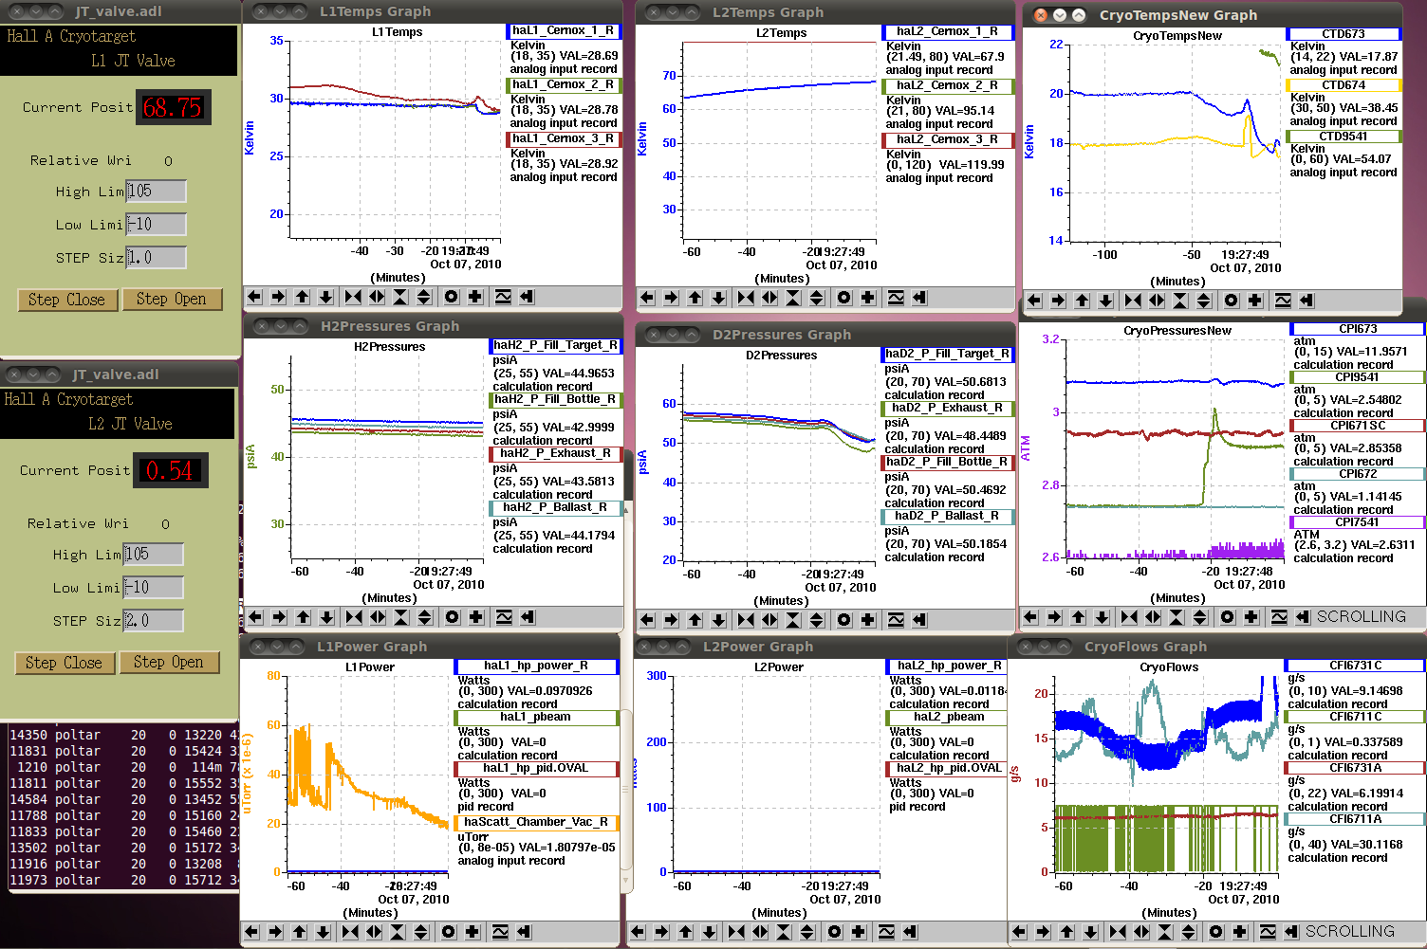High Limit field in L2 JT Valve panel
This screenshot has width=1427, height=949.
tap(153, 555)
